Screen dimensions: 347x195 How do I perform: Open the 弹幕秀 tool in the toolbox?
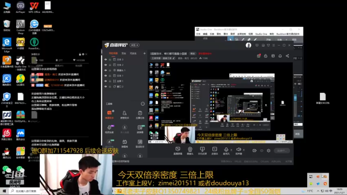[124, 143]
